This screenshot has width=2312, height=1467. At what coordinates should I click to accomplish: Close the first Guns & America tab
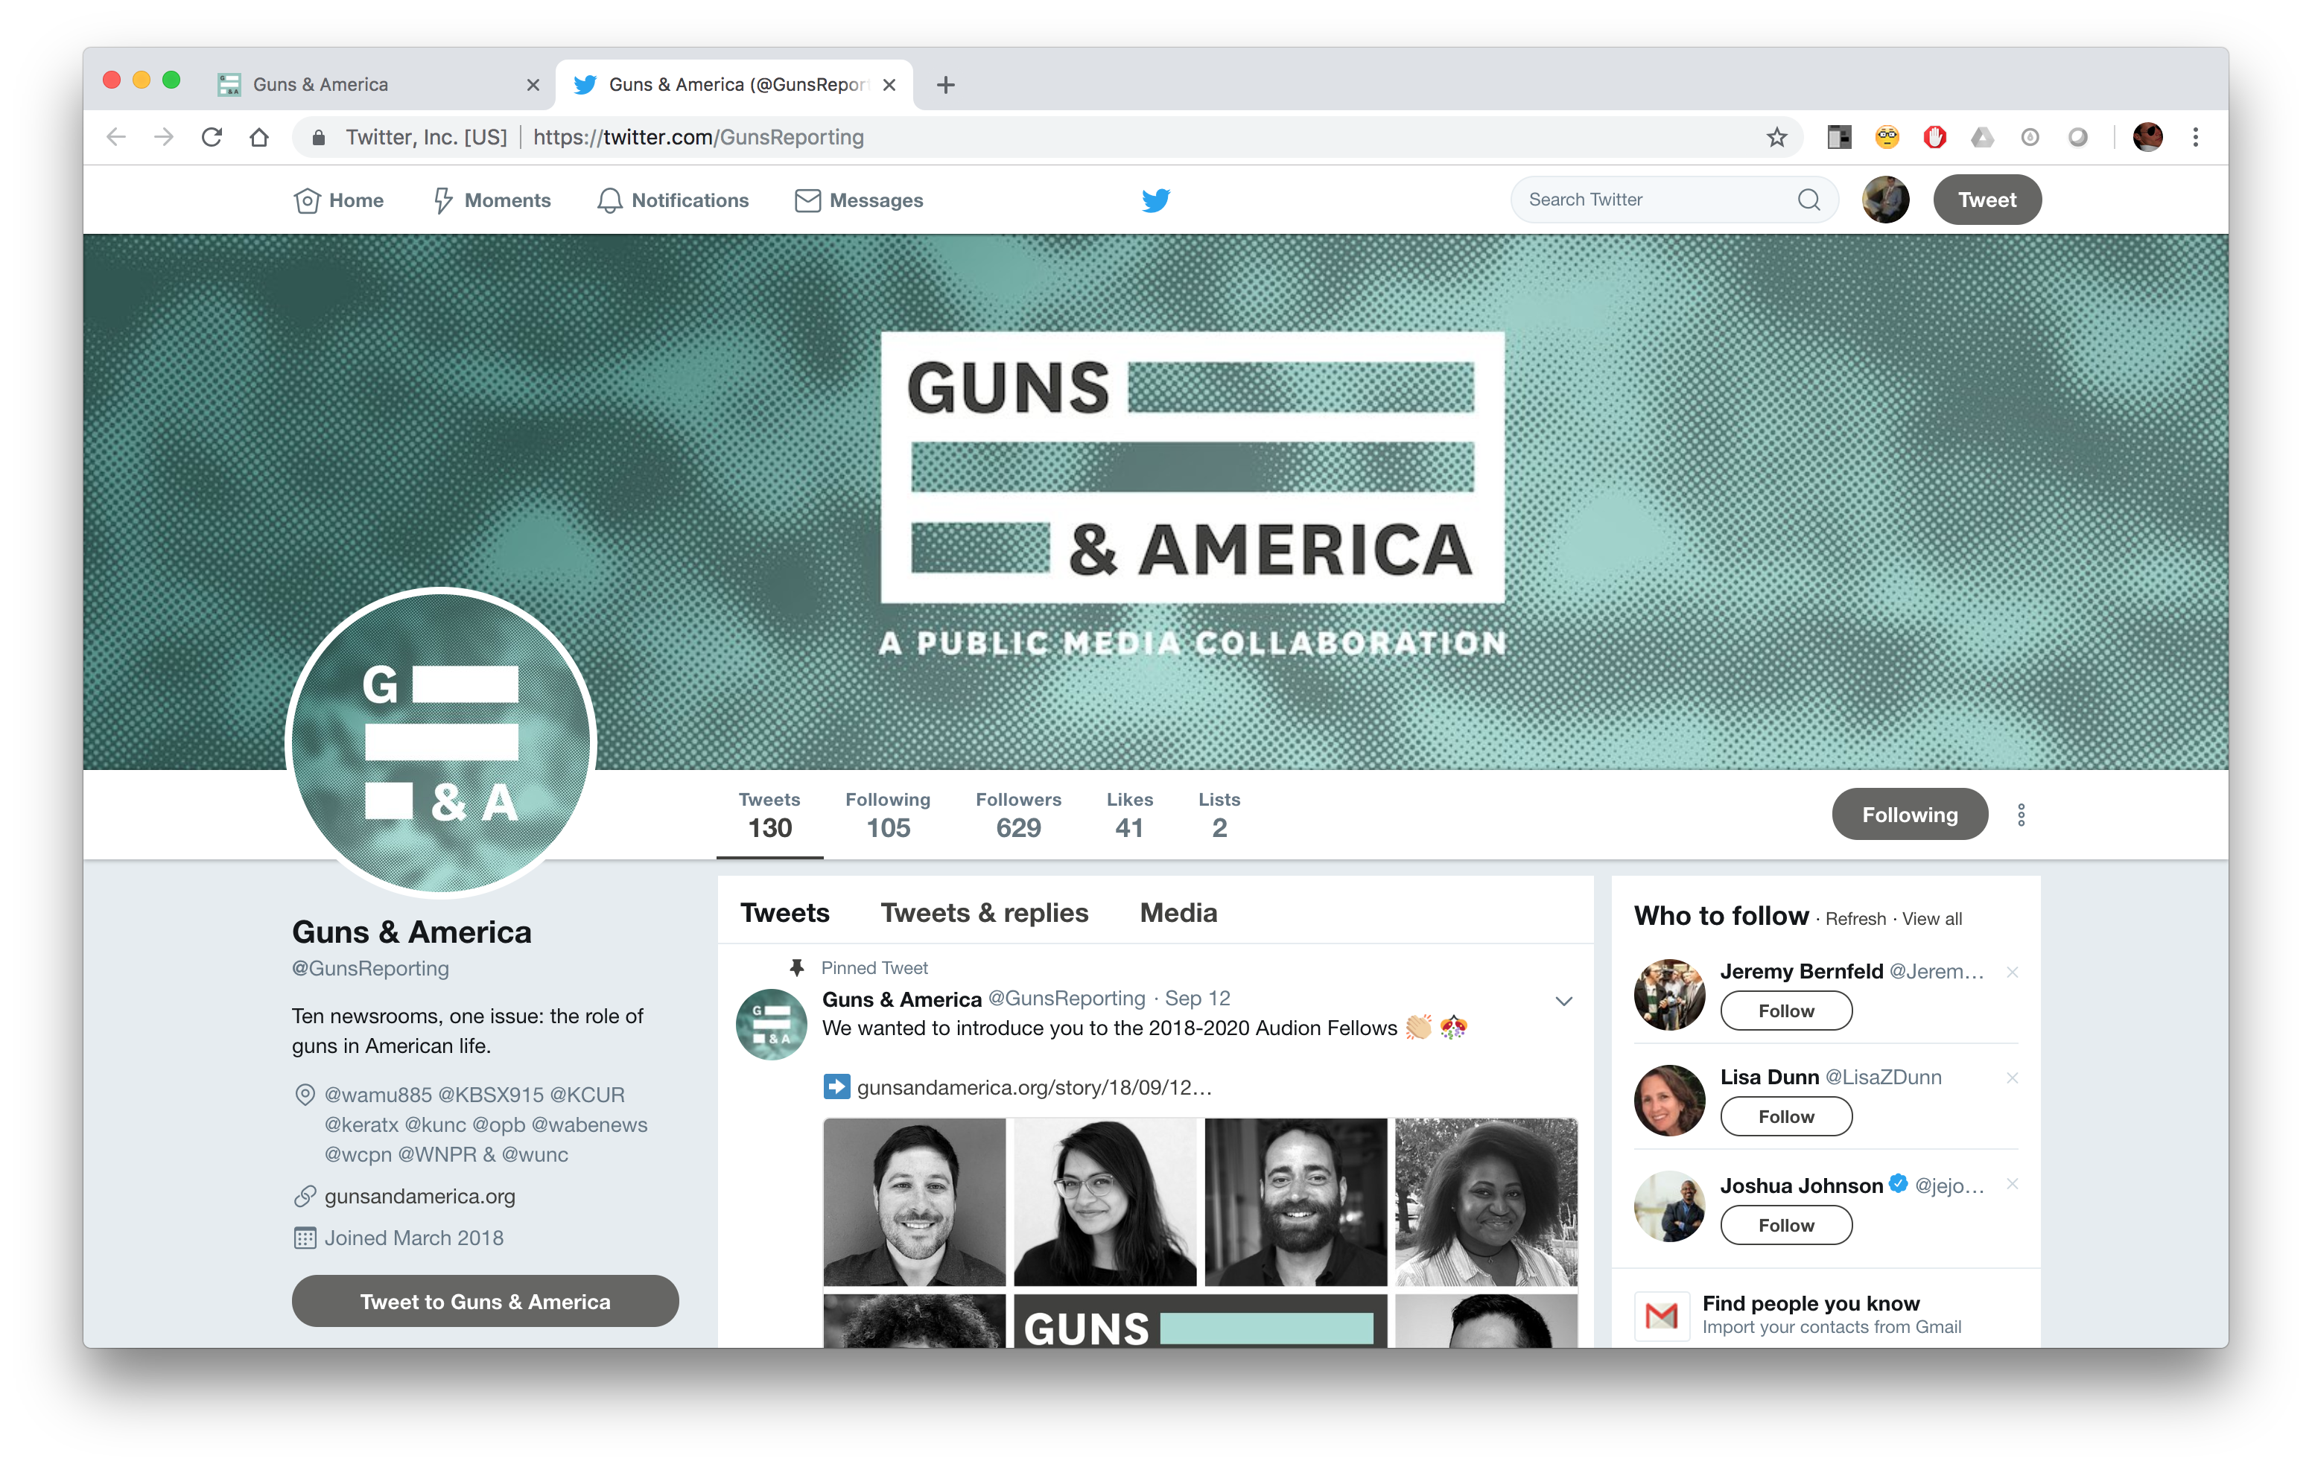pyautogui.click(x=533, y=84)
